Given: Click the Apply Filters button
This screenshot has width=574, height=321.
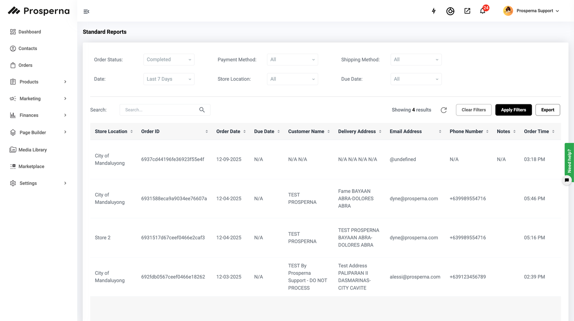Looking at the screenshot, I should (513, 110).
